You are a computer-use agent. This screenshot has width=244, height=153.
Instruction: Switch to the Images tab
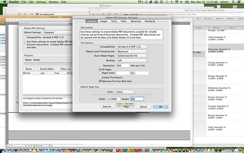[103, 21]
